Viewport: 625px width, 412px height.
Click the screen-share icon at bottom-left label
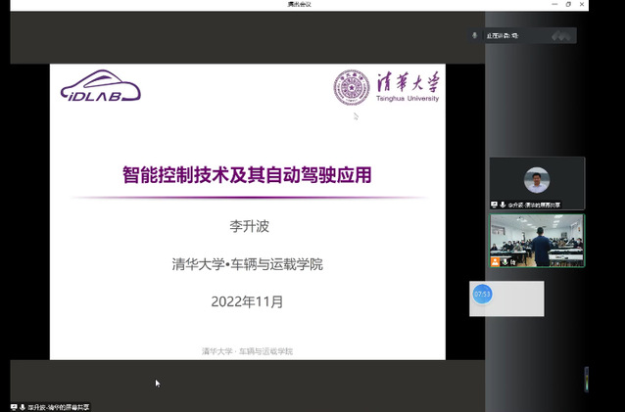[14, 406]
